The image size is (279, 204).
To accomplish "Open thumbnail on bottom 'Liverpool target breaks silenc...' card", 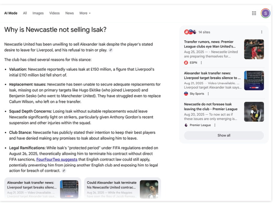I will (x=69, y=189).
